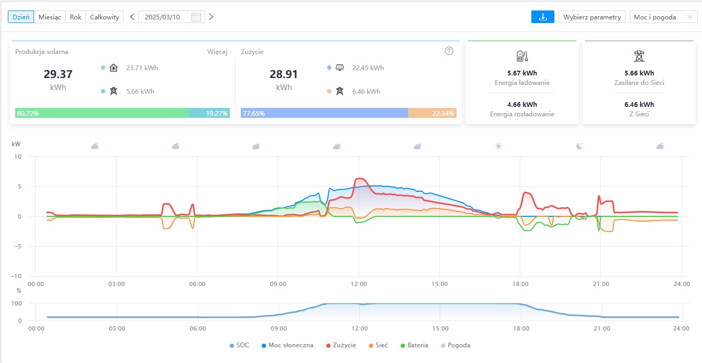Switch to the Całkowity tab

click(x=105, y=17)
